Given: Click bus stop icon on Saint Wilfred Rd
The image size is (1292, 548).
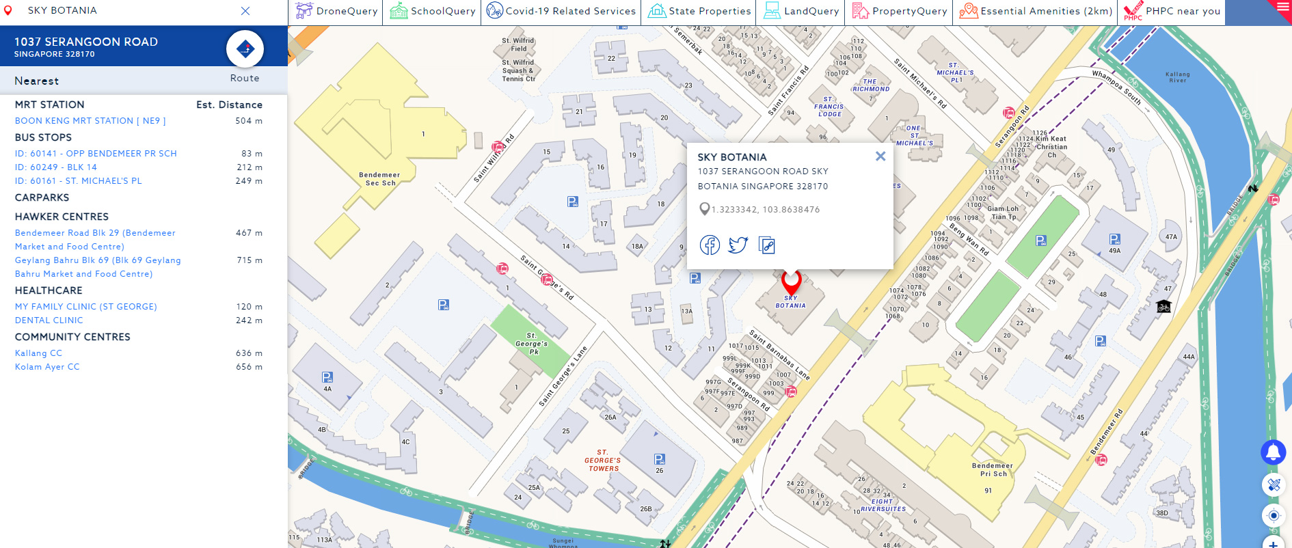Looking at the screenshot, I should (x=498, y=146).
